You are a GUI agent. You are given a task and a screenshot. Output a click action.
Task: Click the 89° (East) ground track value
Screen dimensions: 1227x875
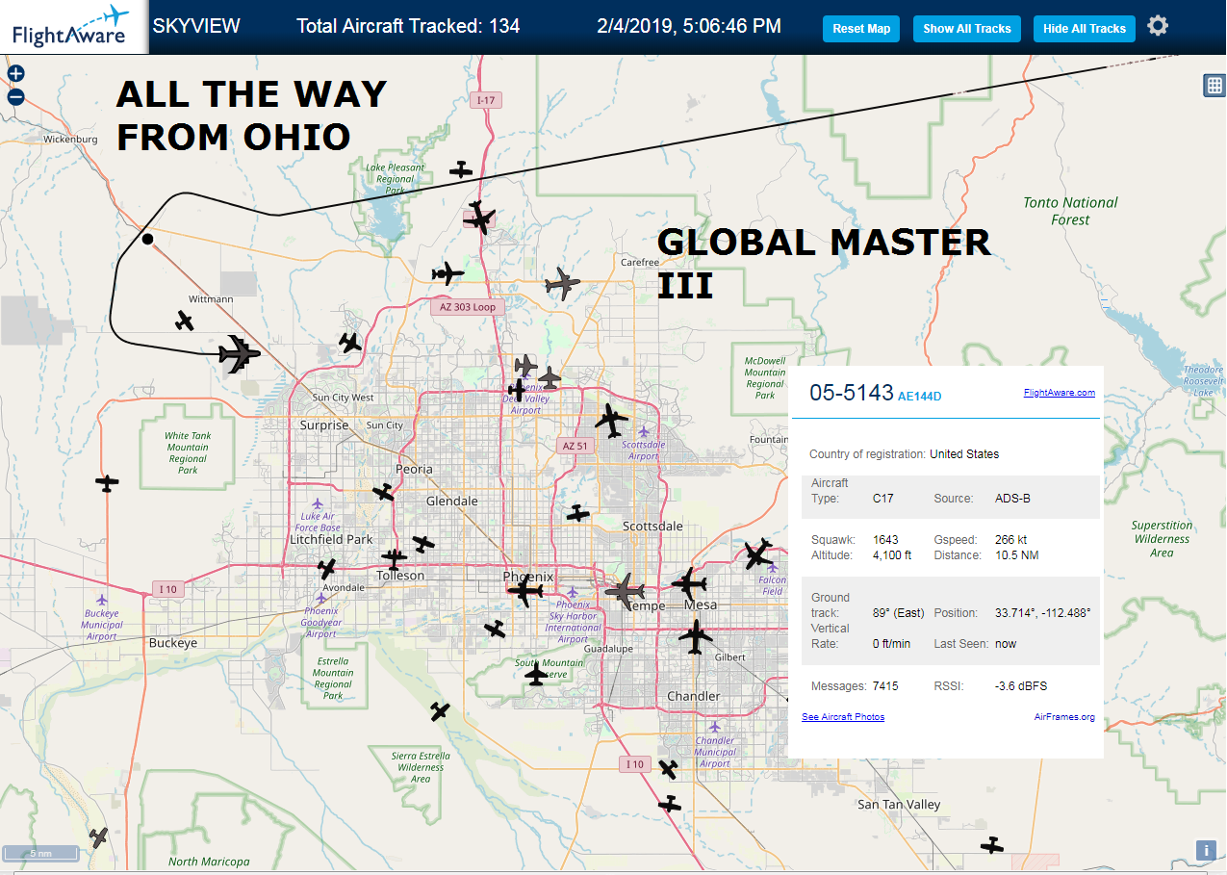click(x=900, y=613)
